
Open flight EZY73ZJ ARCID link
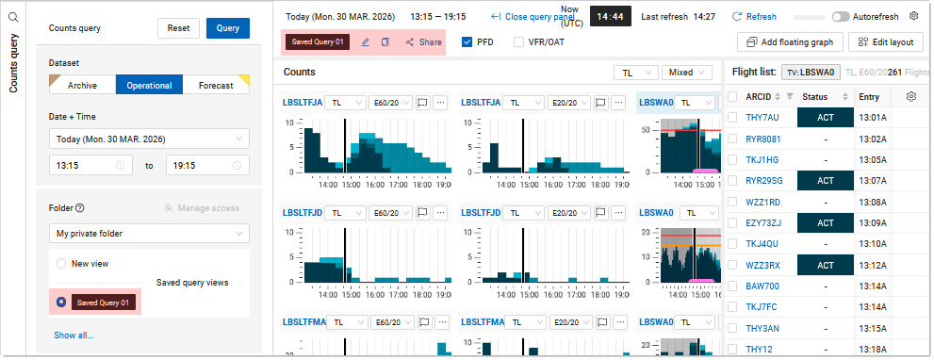pyautogui.click(x=763, y=223)
